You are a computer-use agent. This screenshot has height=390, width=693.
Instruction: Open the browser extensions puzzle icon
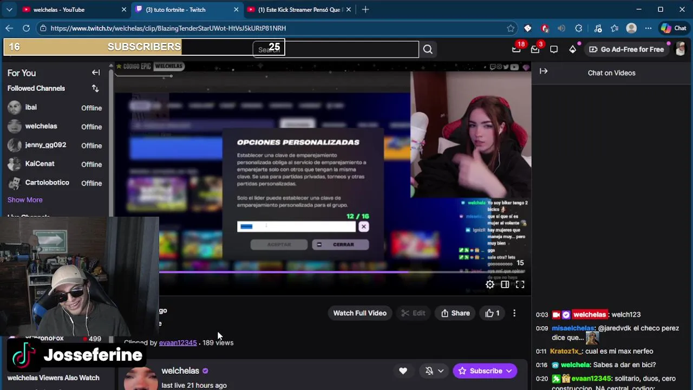click(x=579, y=28)
